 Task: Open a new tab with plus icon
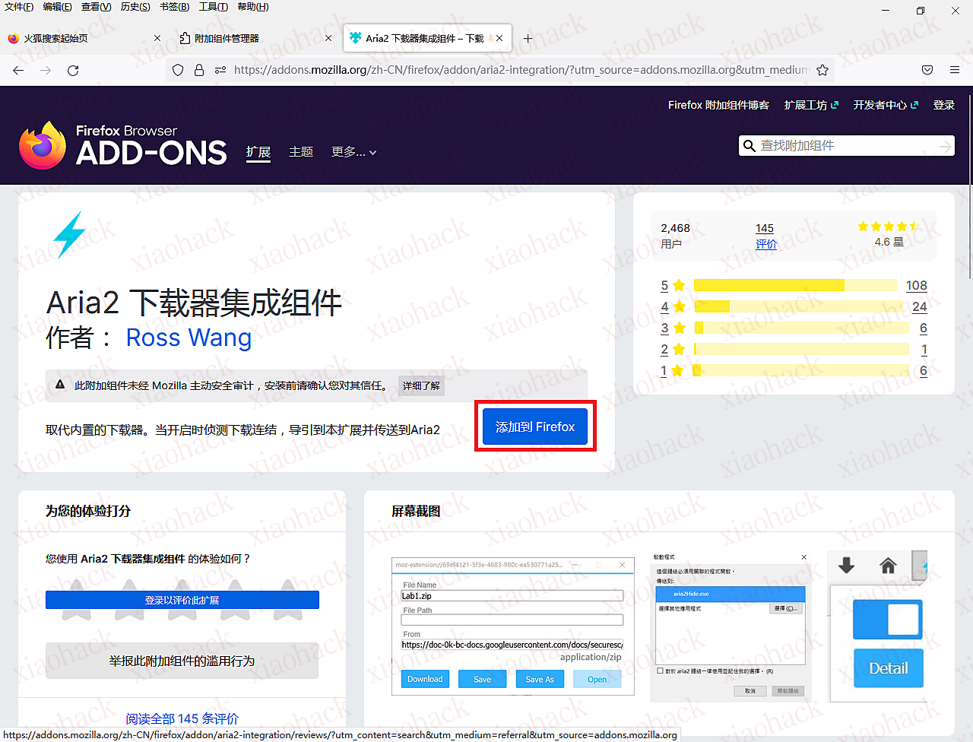coord(528,38)
